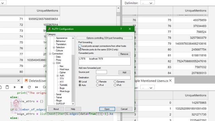Stop kernel execution with the square icon

pos(22,87)
